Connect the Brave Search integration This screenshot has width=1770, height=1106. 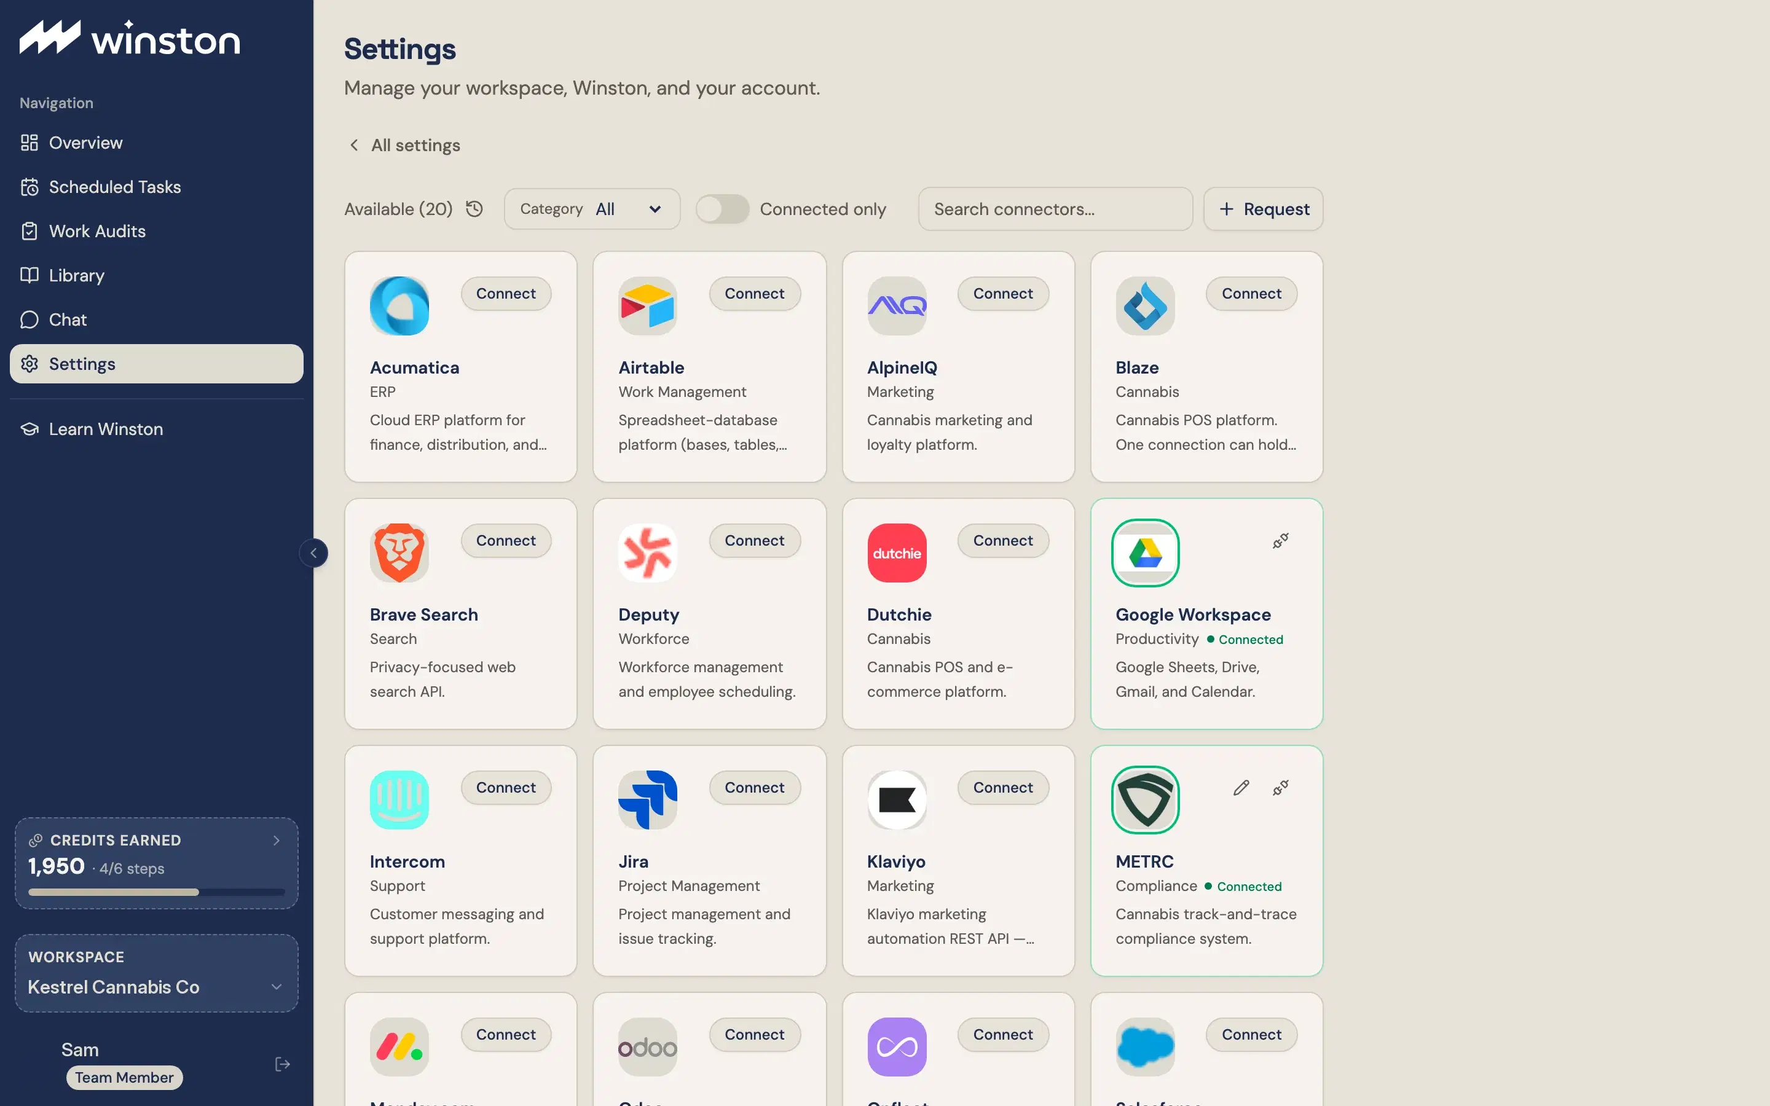click(505, 541)
